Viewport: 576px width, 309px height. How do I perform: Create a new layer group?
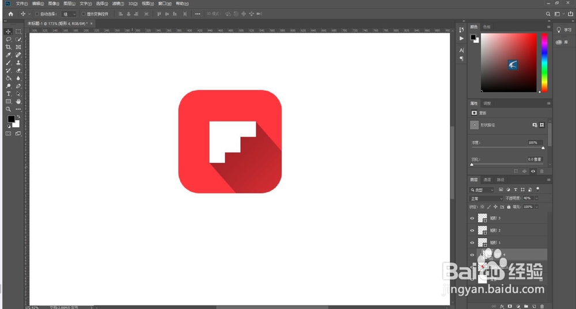(x=526, y=306)
